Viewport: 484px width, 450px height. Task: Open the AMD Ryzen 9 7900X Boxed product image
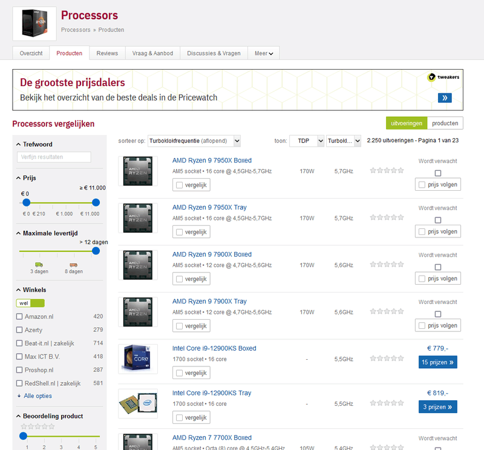click(x=138, y=265)
